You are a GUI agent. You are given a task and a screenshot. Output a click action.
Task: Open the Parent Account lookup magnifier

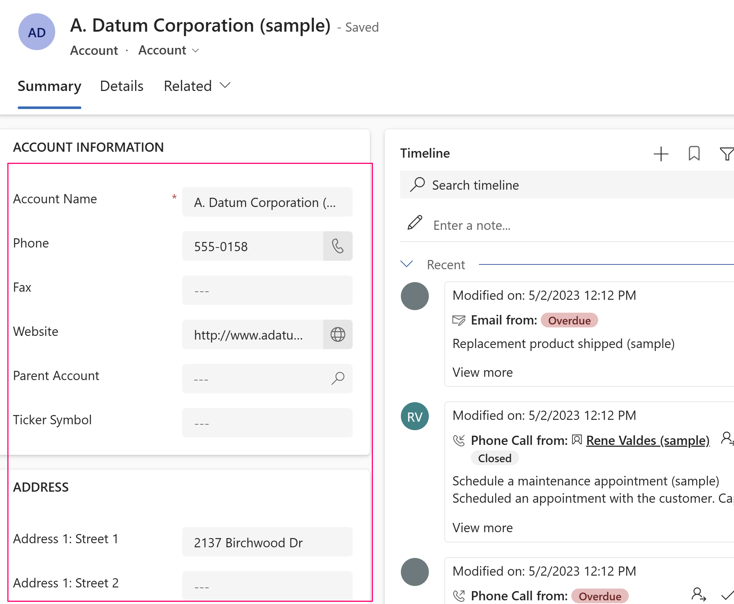(337, 379)
